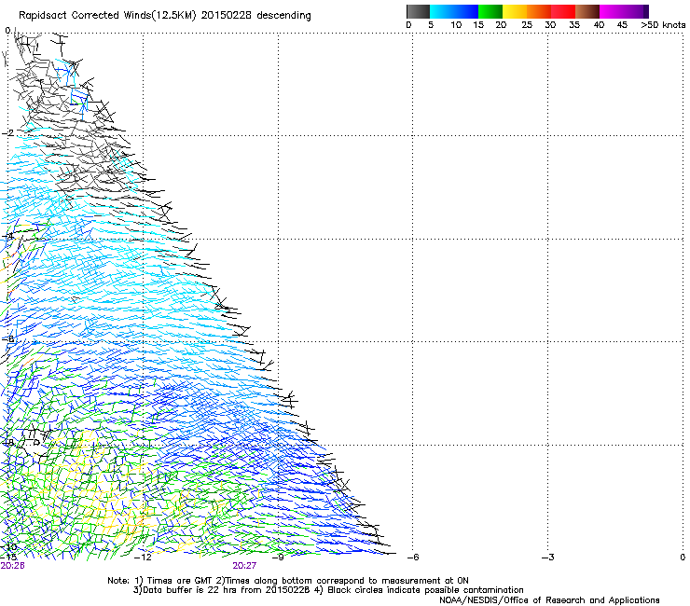Click the note "Times are GMT"
The width and height of the screenshot is (690, 606).
pyautogui.click(x=178, y=581)
